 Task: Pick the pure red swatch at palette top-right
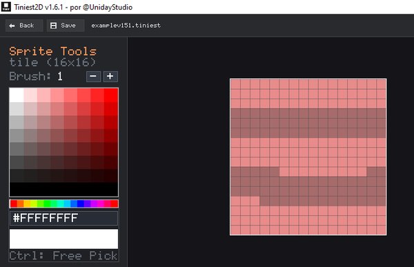111,95
